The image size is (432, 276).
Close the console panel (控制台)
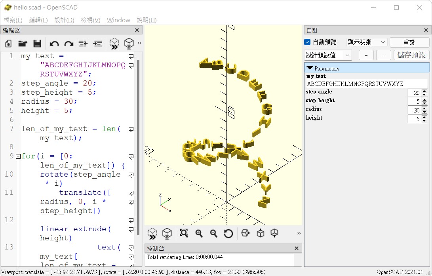[297, 248]
